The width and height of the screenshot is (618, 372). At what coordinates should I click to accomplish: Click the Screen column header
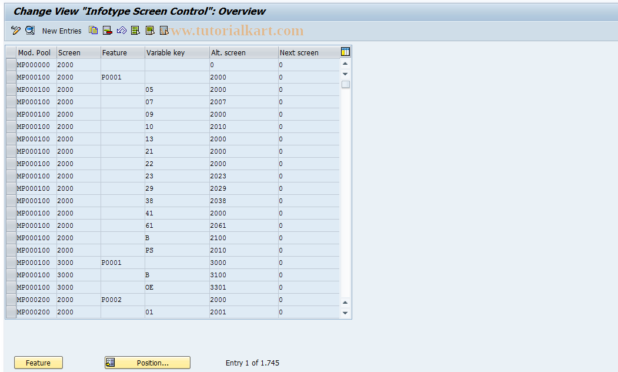pos(78,52)
